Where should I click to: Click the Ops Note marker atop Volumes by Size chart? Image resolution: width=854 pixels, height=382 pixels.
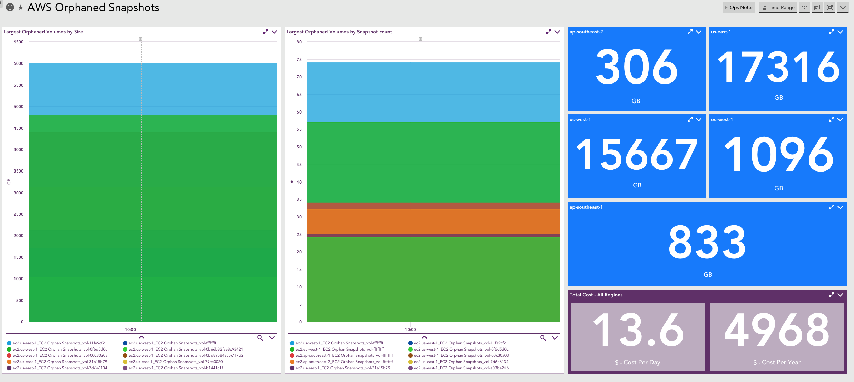click(140, 39)
